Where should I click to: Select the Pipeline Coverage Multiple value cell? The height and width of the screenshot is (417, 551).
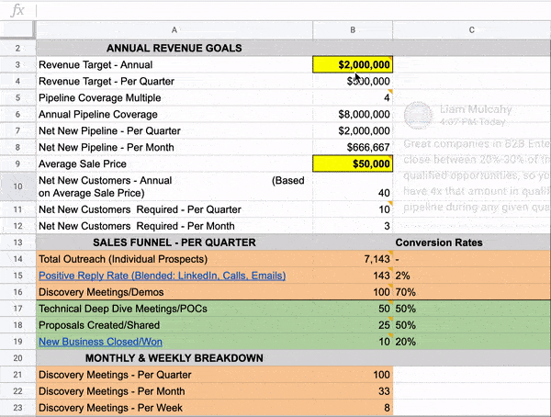(353, 98)
